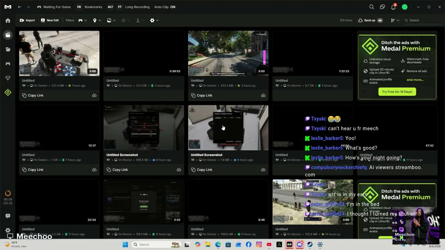The height and width of the screenshot is (250, 445).
Task: Copy Link for second Untitled Screenshot
Action: coord(202,170)
